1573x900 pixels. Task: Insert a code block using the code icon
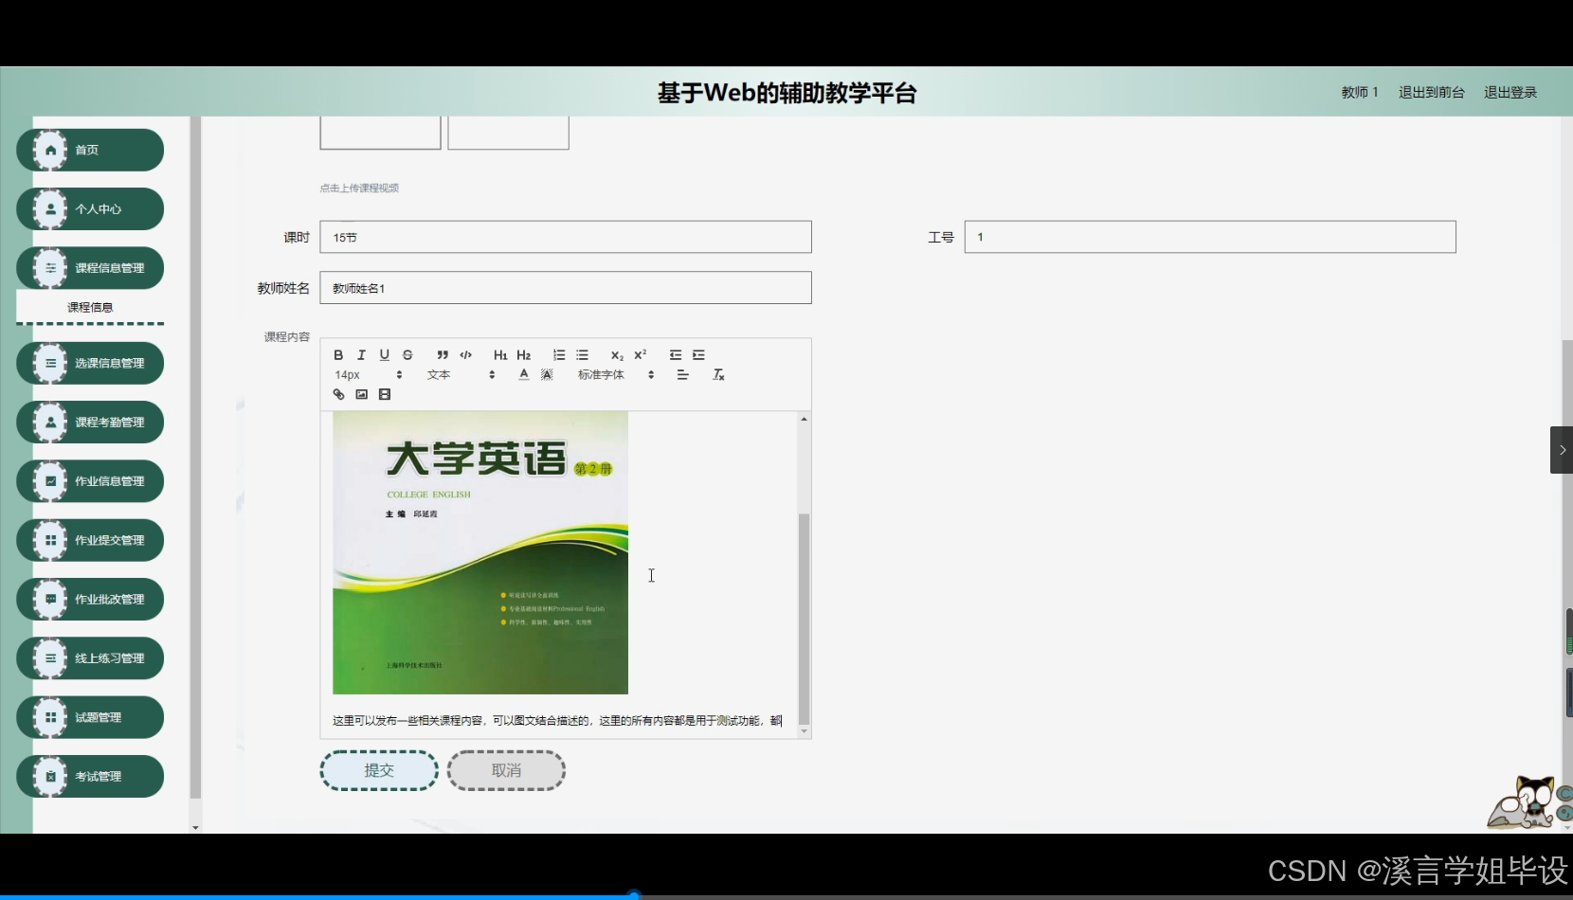point(465,355)
